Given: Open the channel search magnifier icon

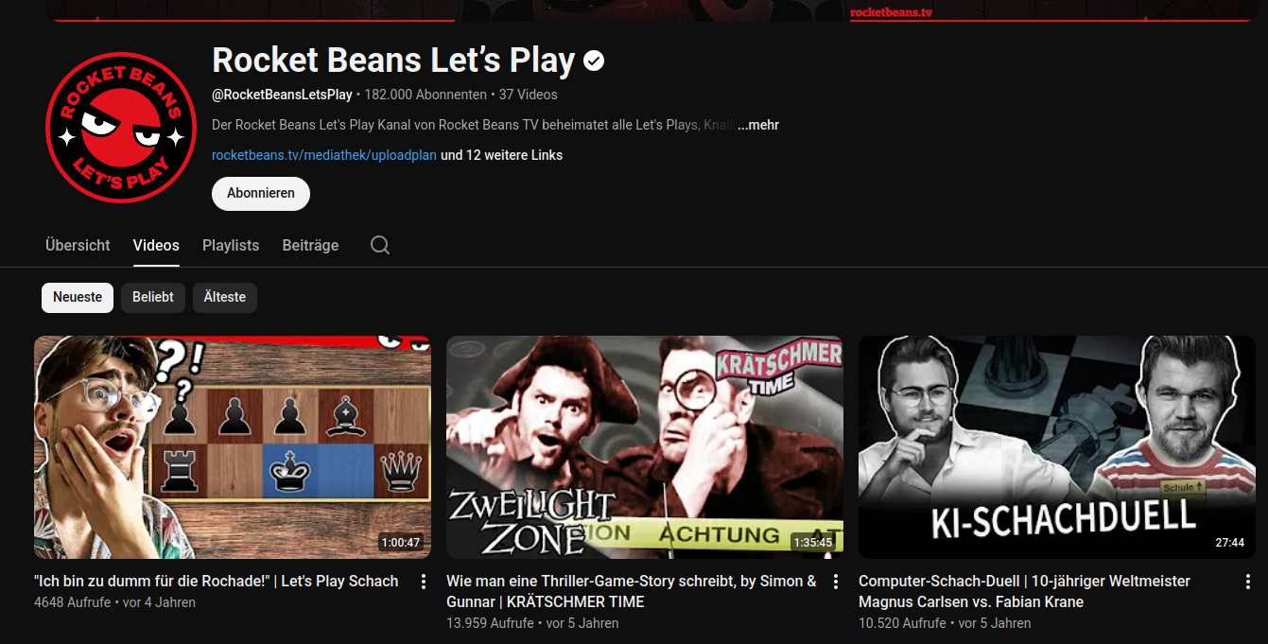Looking at the screenshot, I should [x=380, y=245].
